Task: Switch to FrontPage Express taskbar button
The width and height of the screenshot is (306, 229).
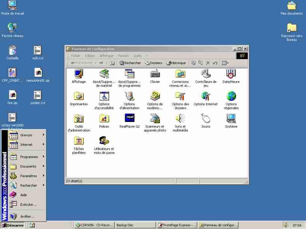Action: 177,225
